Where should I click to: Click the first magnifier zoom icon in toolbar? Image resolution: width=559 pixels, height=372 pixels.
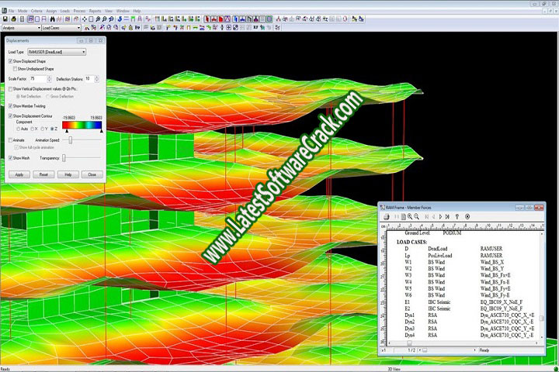point(98,19)
